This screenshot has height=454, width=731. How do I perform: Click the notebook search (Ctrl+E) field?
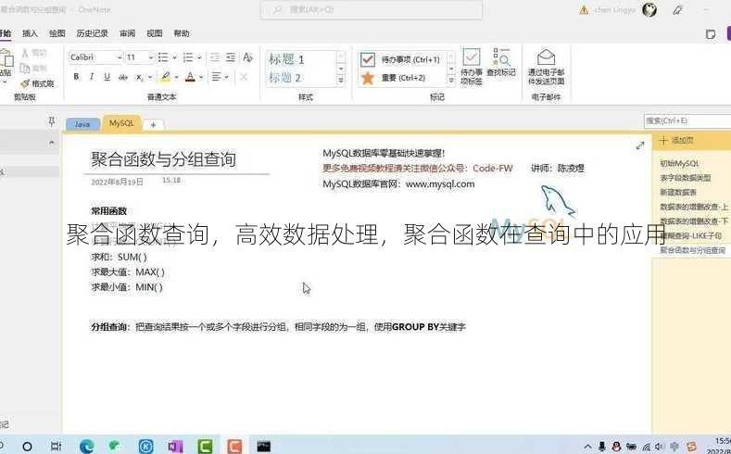coord(687,120)
